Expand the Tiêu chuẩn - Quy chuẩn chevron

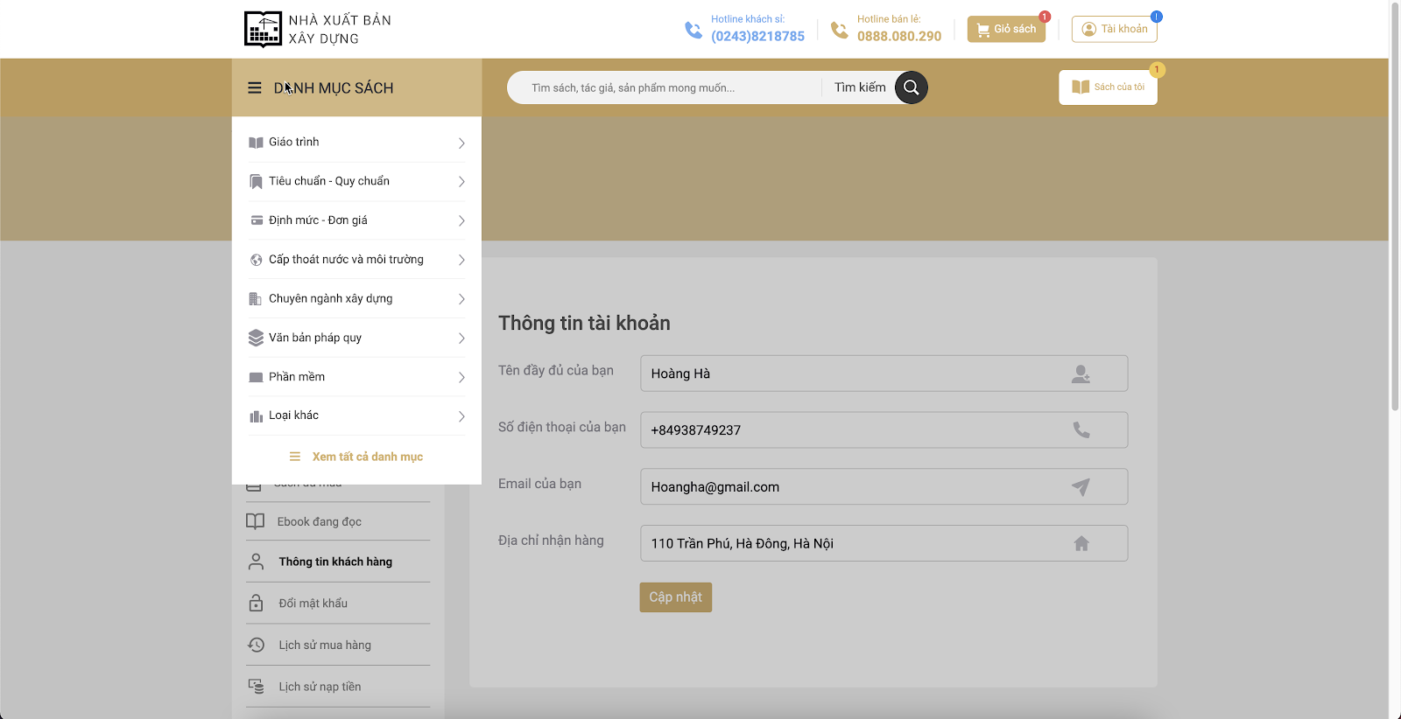[461, 182]
